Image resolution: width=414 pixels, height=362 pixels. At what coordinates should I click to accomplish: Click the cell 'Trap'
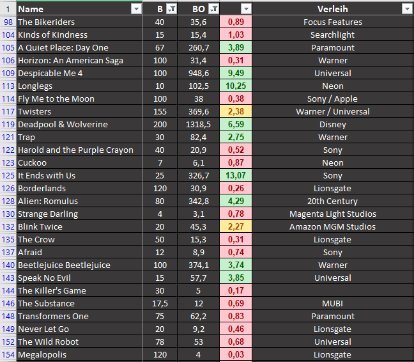79,137
